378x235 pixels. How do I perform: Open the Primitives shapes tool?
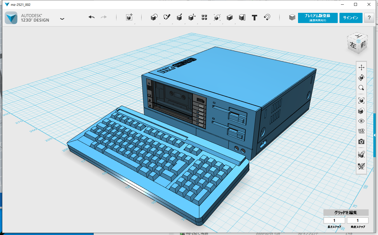pos(154,17)
